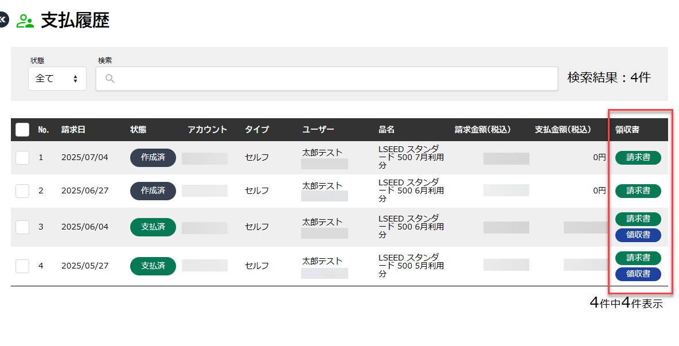
Task: Download 領収書 for the 2025/06/04 row
Action: 638,235
